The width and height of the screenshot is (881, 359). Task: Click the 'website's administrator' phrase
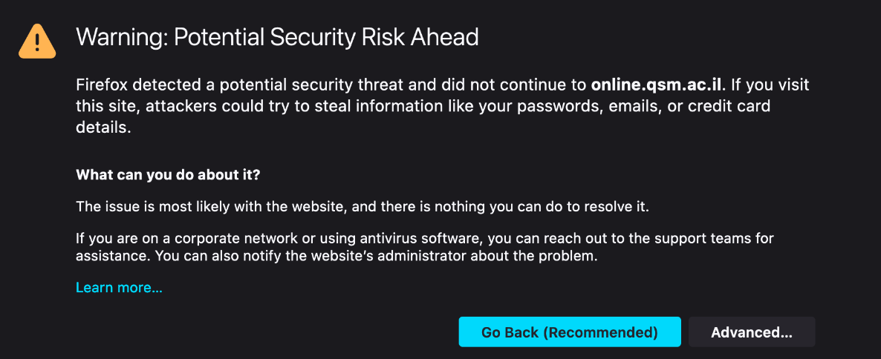pyautogui.click(x=448, y=257)
